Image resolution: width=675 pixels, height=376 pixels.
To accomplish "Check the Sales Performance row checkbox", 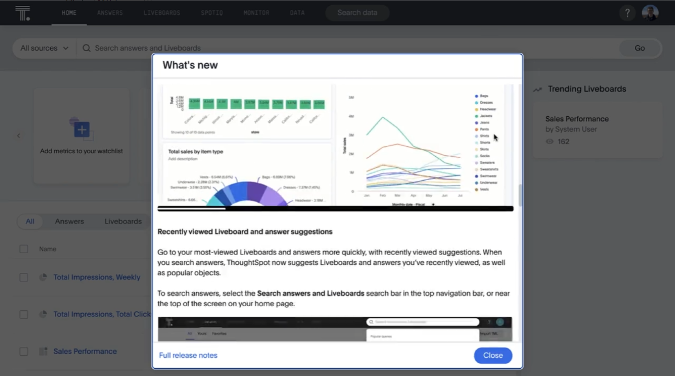I will tap(24, 351).
